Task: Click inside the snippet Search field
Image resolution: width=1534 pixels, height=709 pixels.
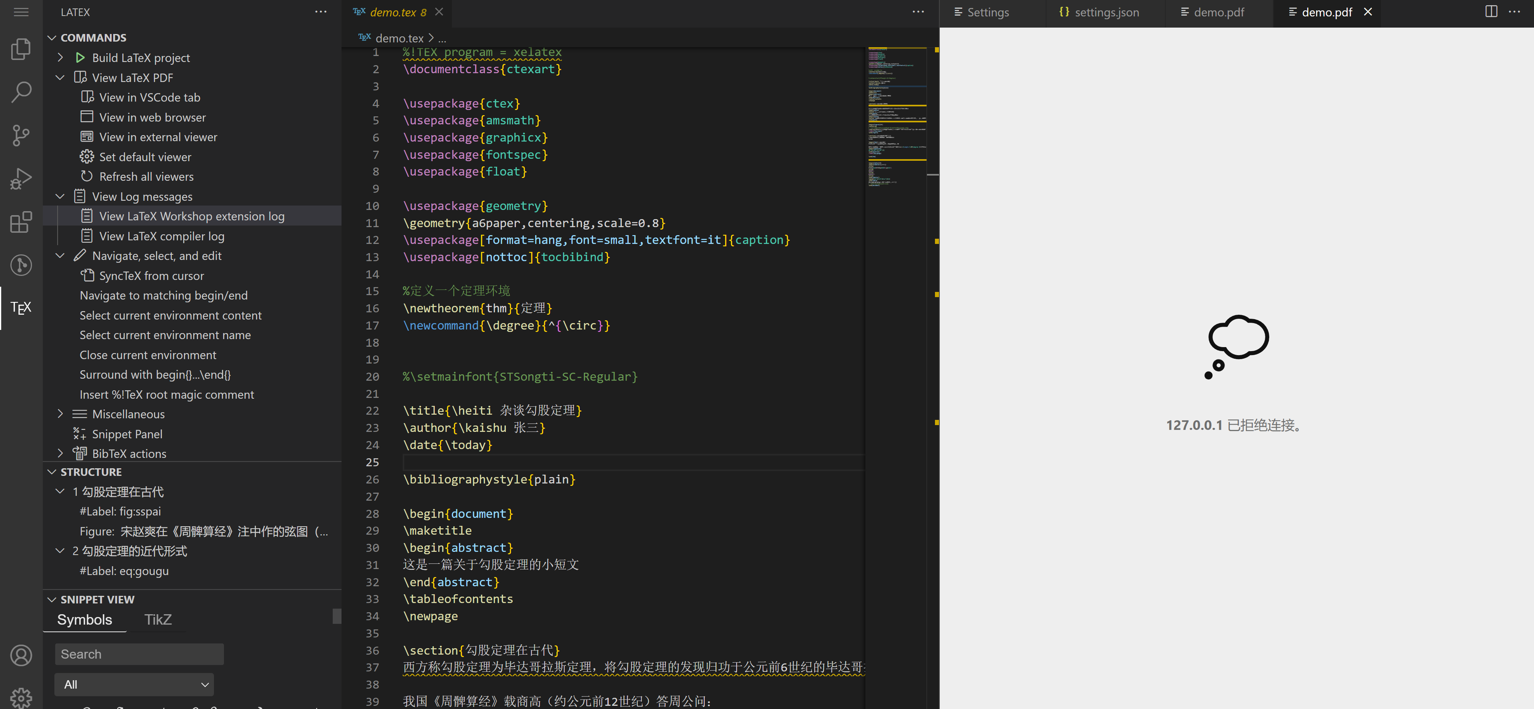Action: (139, 654)
